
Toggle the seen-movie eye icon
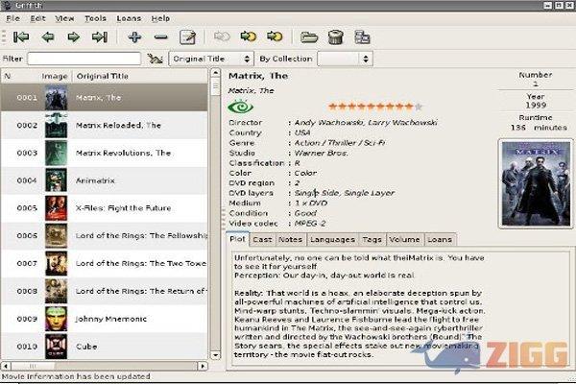click(240, 107)
